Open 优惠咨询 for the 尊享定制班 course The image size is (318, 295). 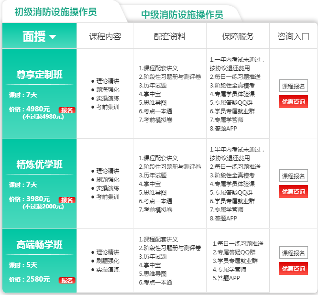[x=293, y=101]
